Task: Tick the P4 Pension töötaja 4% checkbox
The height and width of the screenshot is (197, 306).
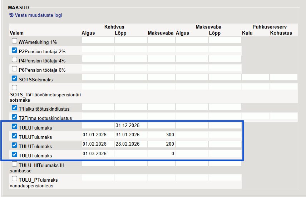Action: point(15,60)
